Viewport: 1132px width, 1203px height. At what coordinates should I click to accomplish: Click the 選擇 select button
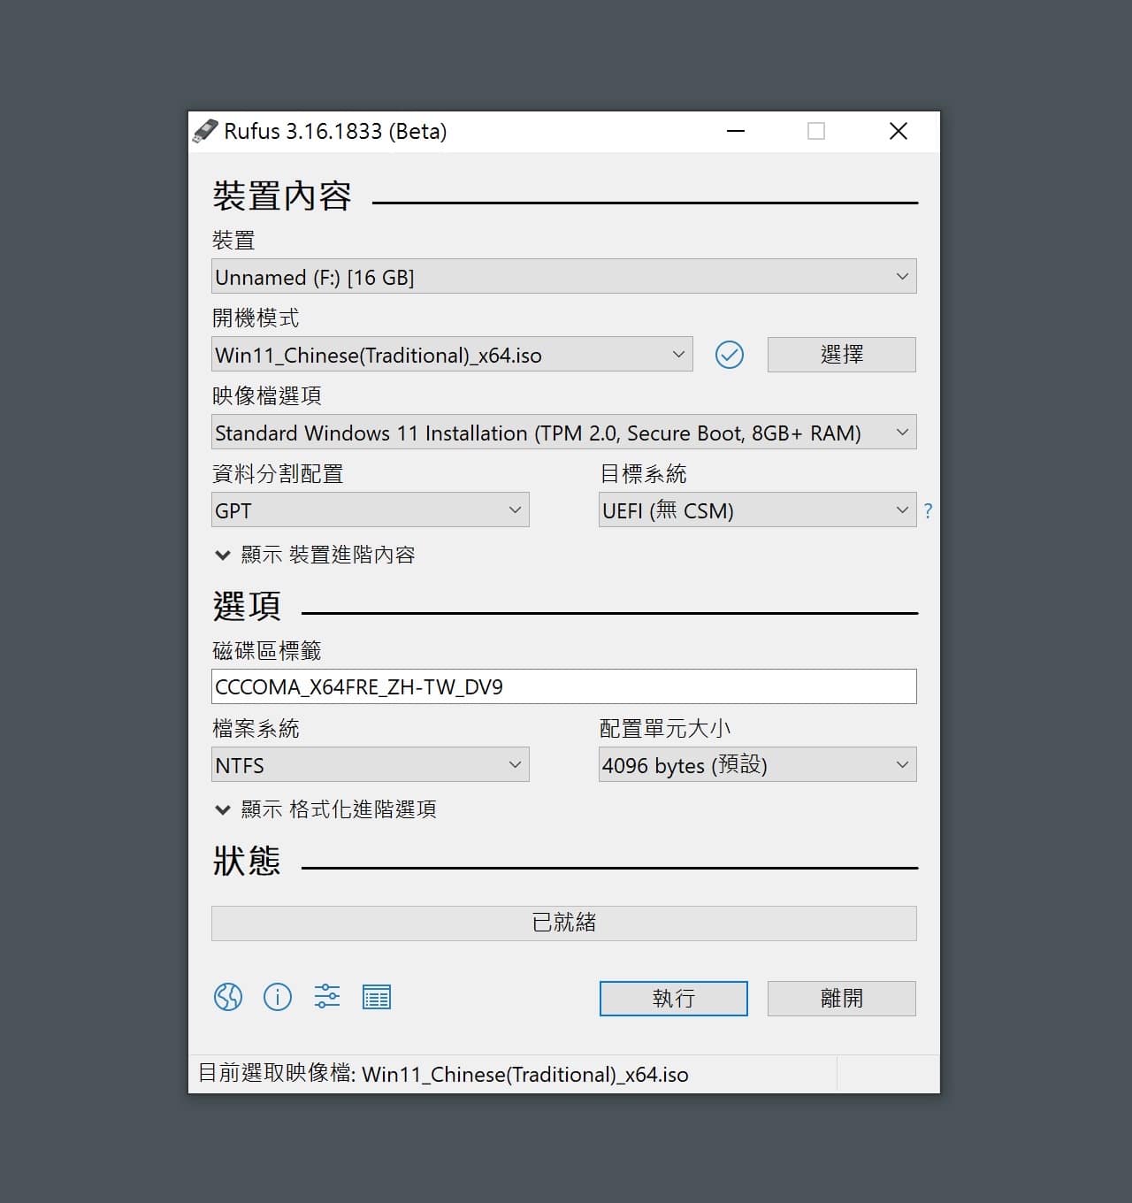[x=842, y=355]
